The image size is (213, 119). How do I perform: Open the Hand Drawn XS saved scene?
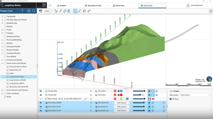15,70
